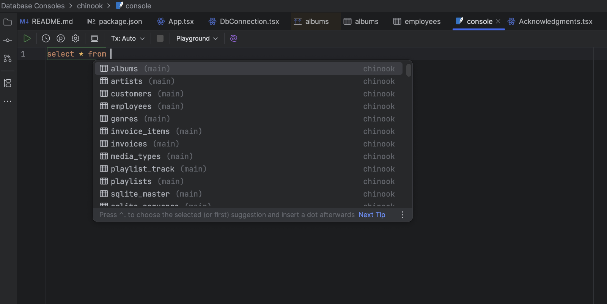
Task: Choose albums table suggestion
Action: [x=248, y=69]
